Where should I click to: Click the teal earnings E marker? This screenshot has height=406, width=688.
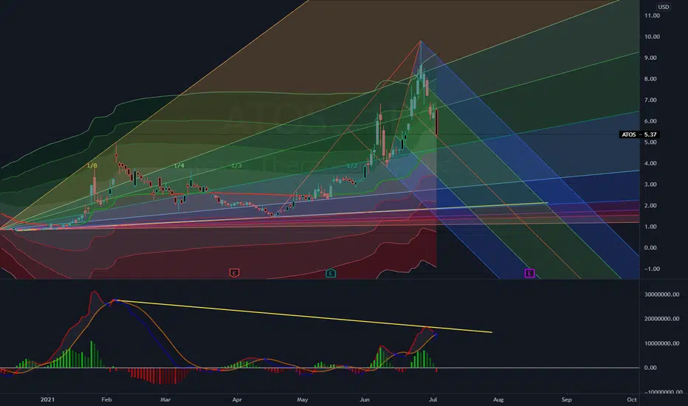point(331,273)
